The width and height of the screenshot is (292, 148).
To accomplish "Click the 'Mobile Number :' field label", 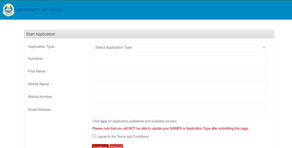I will pyautogui.click(x=41, y=97).
